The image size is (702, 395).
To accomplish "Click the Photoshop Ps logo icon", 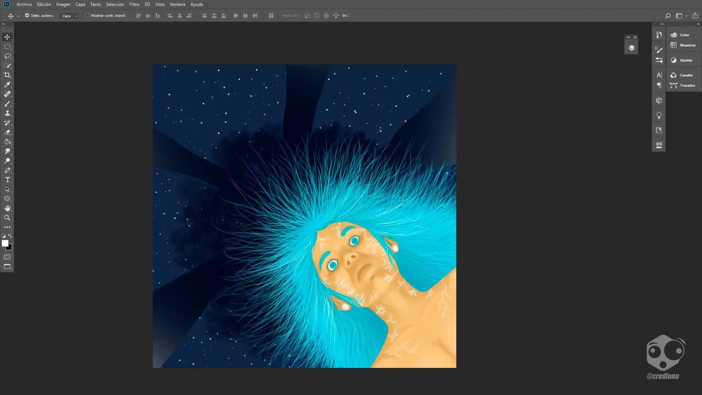I will pos(6,4).
